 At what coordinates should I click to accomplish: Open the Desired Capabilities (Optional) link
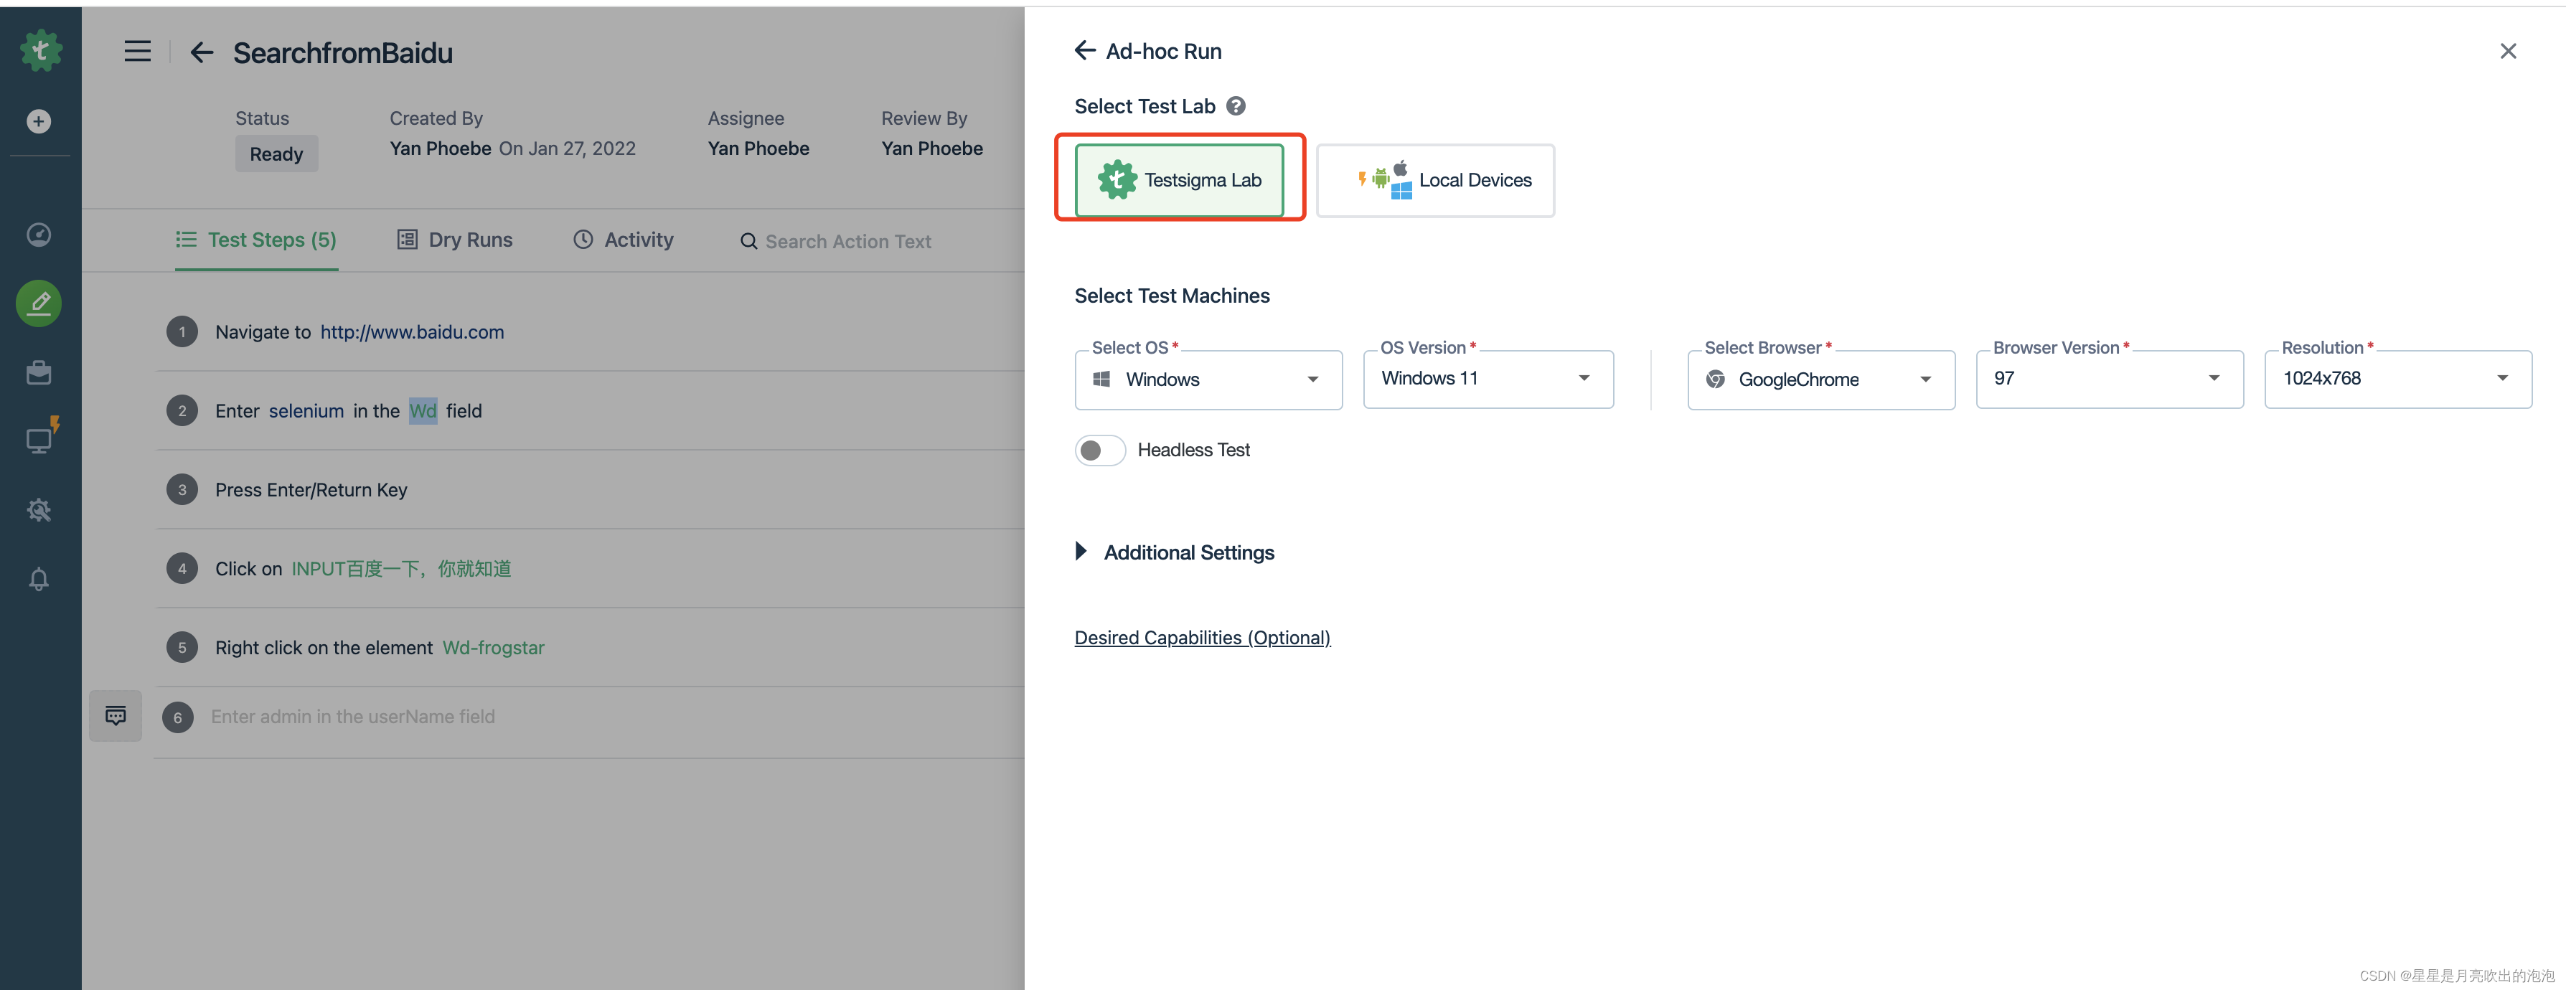1201,638
